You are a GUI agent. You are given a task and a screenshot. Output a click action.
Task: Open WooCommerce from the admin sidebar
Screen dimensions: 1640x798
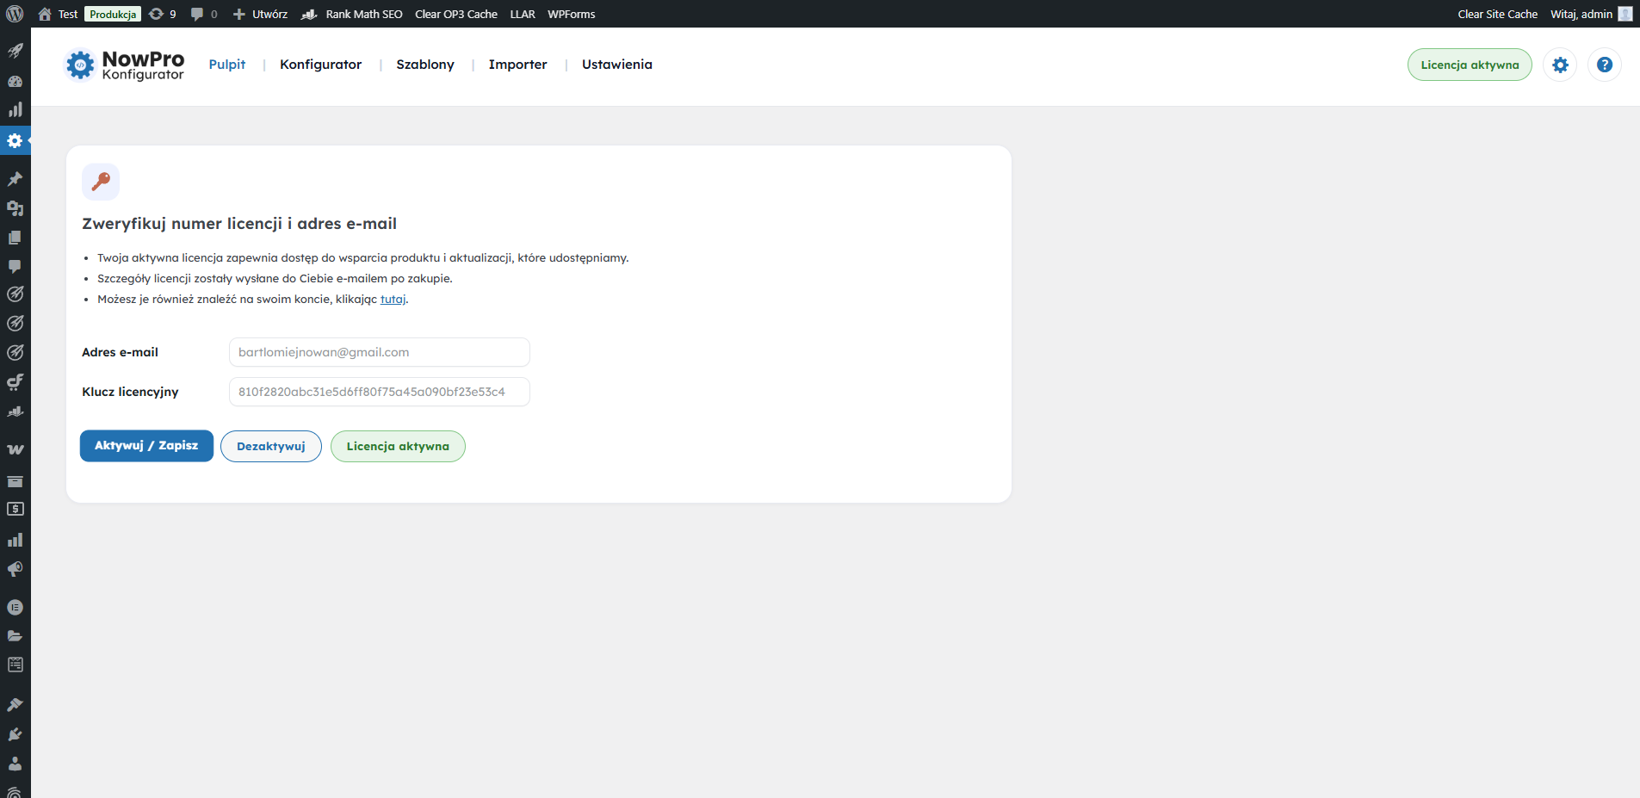coord(15,449)
